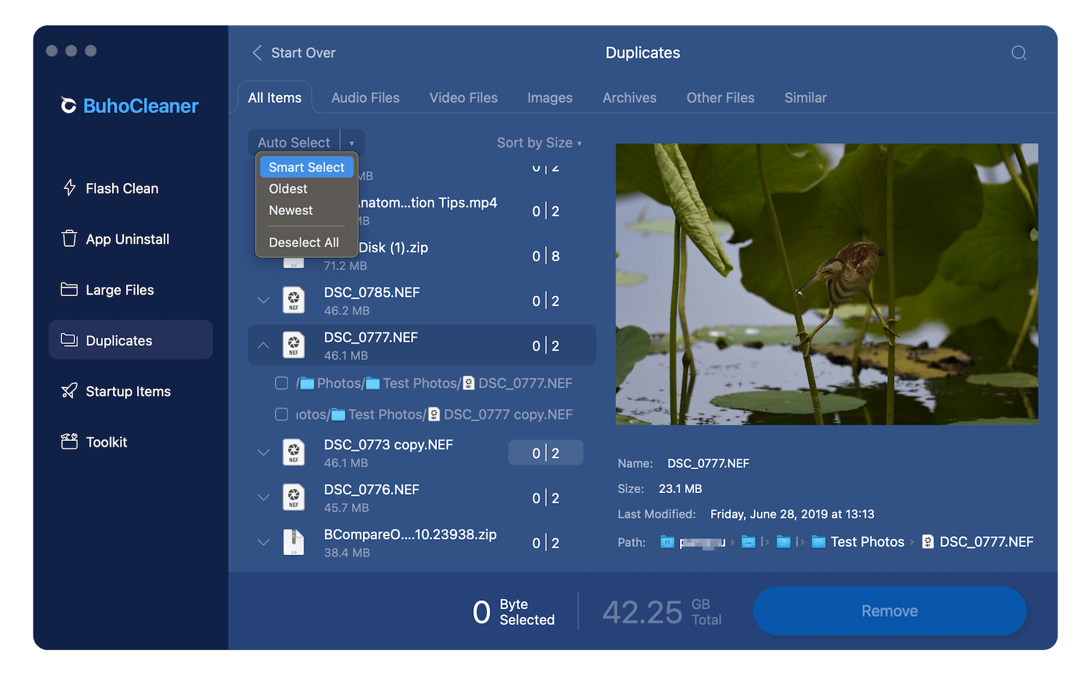Switch to the Audio Files tab
The width and height of the screenshot is (1091, 691).
[x=365, y=98]
